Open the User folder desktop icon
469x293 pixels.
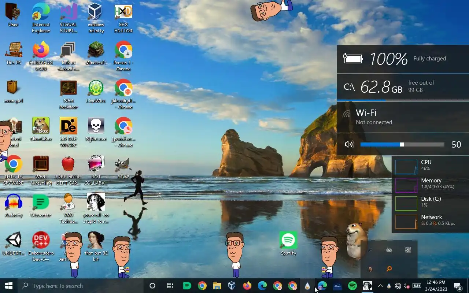(x=14, y=15)
